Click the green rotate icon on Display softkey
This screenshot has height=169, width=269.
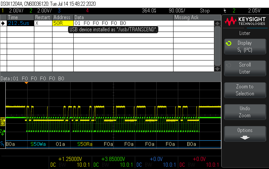(229, 43)
